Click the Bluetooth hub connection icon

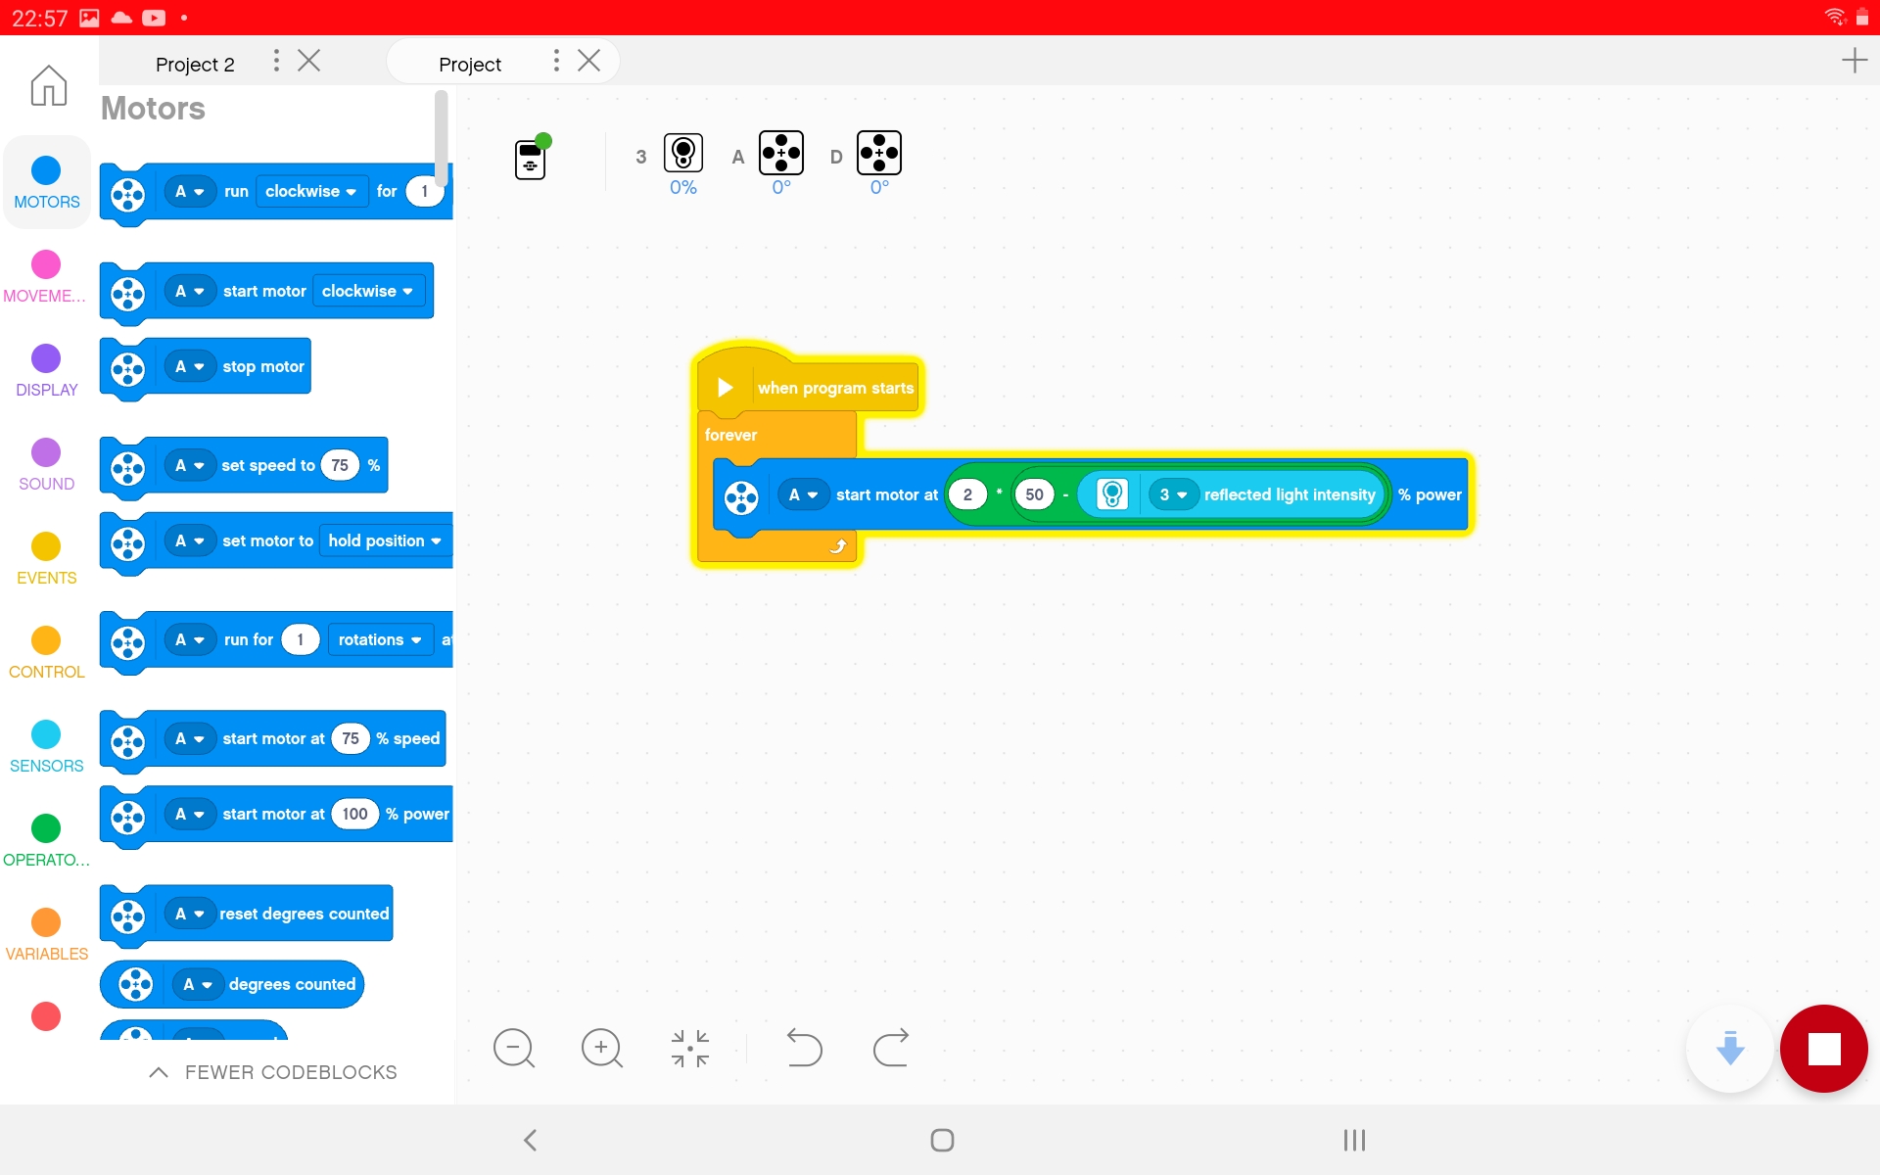[x=531, y=155]
